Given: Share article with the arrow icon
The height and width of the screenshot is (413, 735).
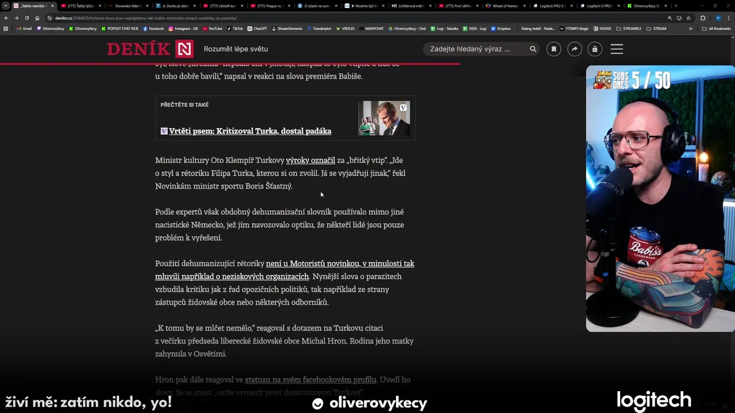Looking at the screenshot, I should (574, 49).
